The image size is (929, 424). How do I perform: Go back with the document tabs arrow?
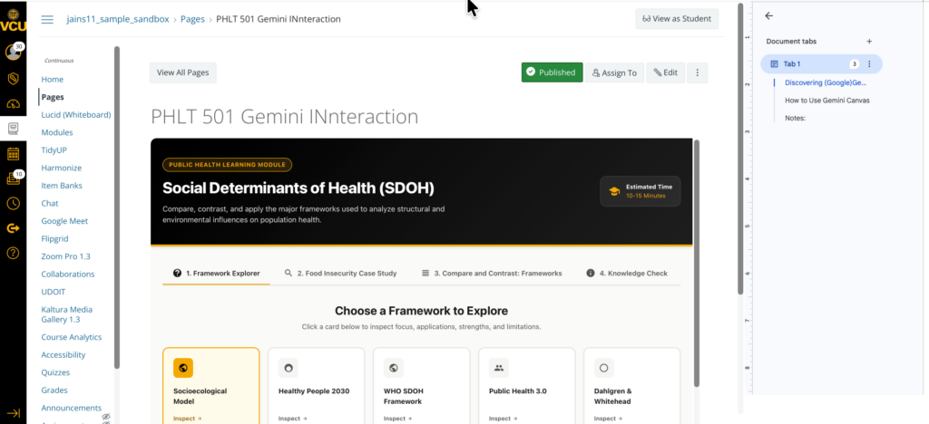coord(769,16)
